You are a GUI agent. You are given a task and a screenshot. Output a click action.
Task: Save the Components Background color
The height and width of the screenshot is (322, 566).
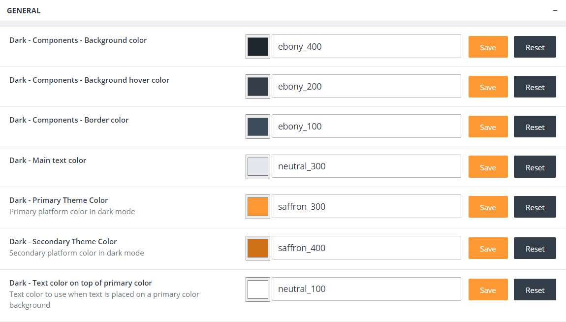coord(488,47)
